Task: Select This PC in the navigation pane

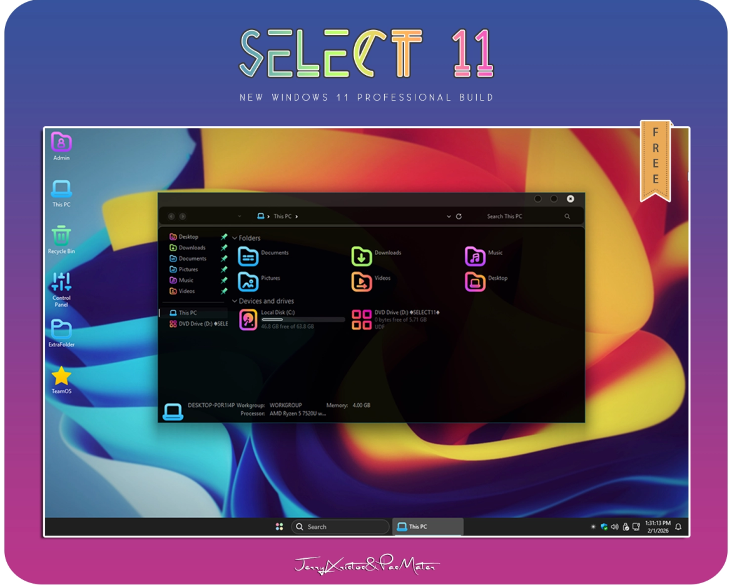Action: click(187, 312)
